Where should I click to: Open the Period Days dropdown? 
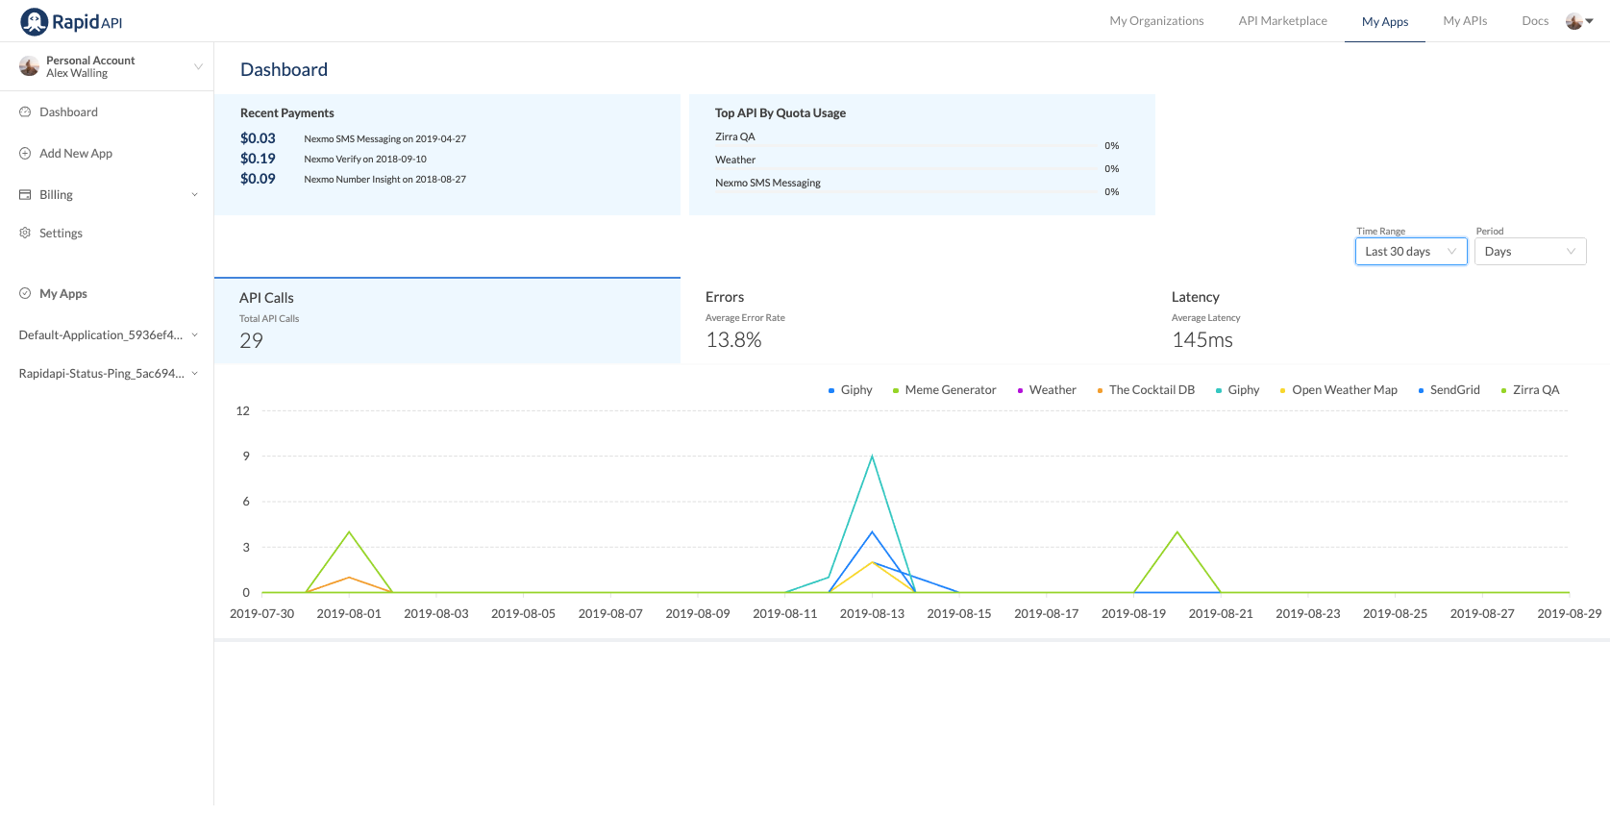coord(1530,252)
